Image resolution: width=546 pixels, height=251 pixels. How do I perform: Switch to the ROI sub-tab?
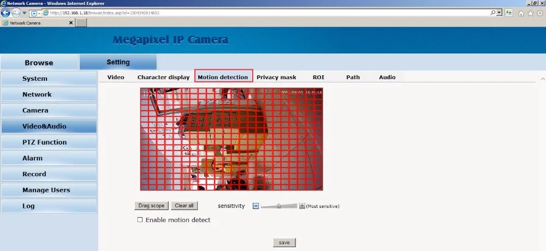coord(318,77)
